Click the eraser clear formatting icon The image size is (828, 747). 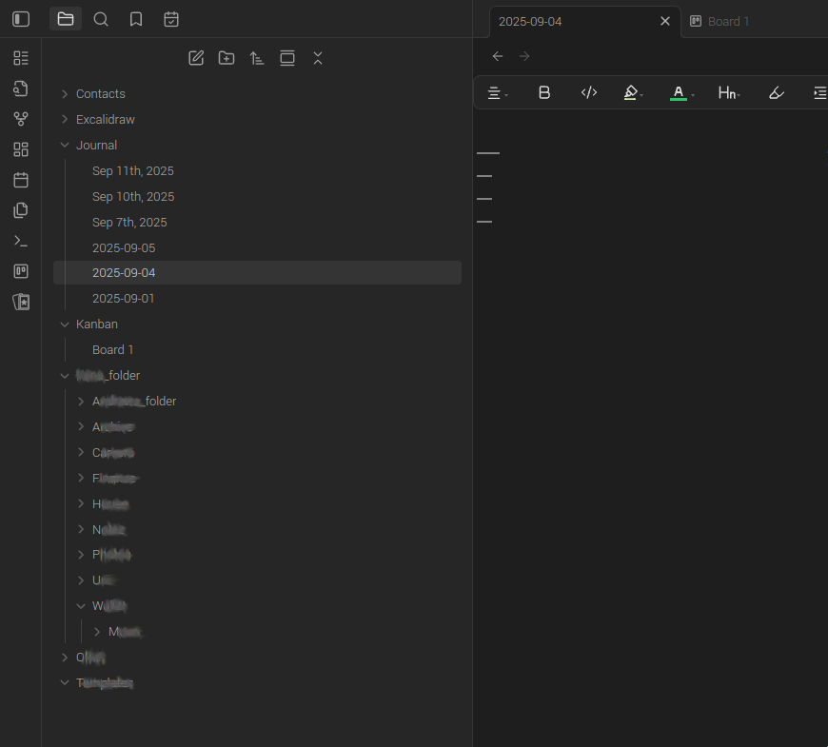point(776,92)
